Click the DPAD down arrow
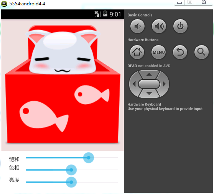The width and height of the screenshot is (214, 194). click(149, 94)
